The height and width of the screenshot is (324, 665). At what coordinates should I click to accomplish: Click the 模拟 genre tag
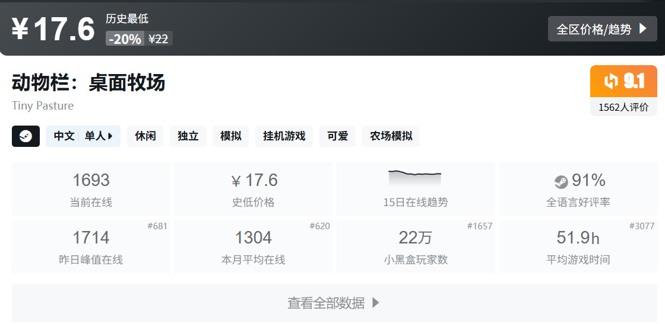(x=231, y=136)
